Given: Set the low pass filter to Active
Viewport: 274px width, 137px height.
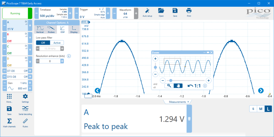Looking at the screenshot, I should (57, 43).
